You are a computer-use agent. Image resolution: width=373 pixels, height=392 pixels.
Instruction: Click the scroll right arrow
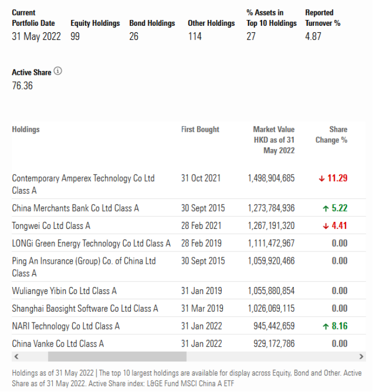[361, 356]
